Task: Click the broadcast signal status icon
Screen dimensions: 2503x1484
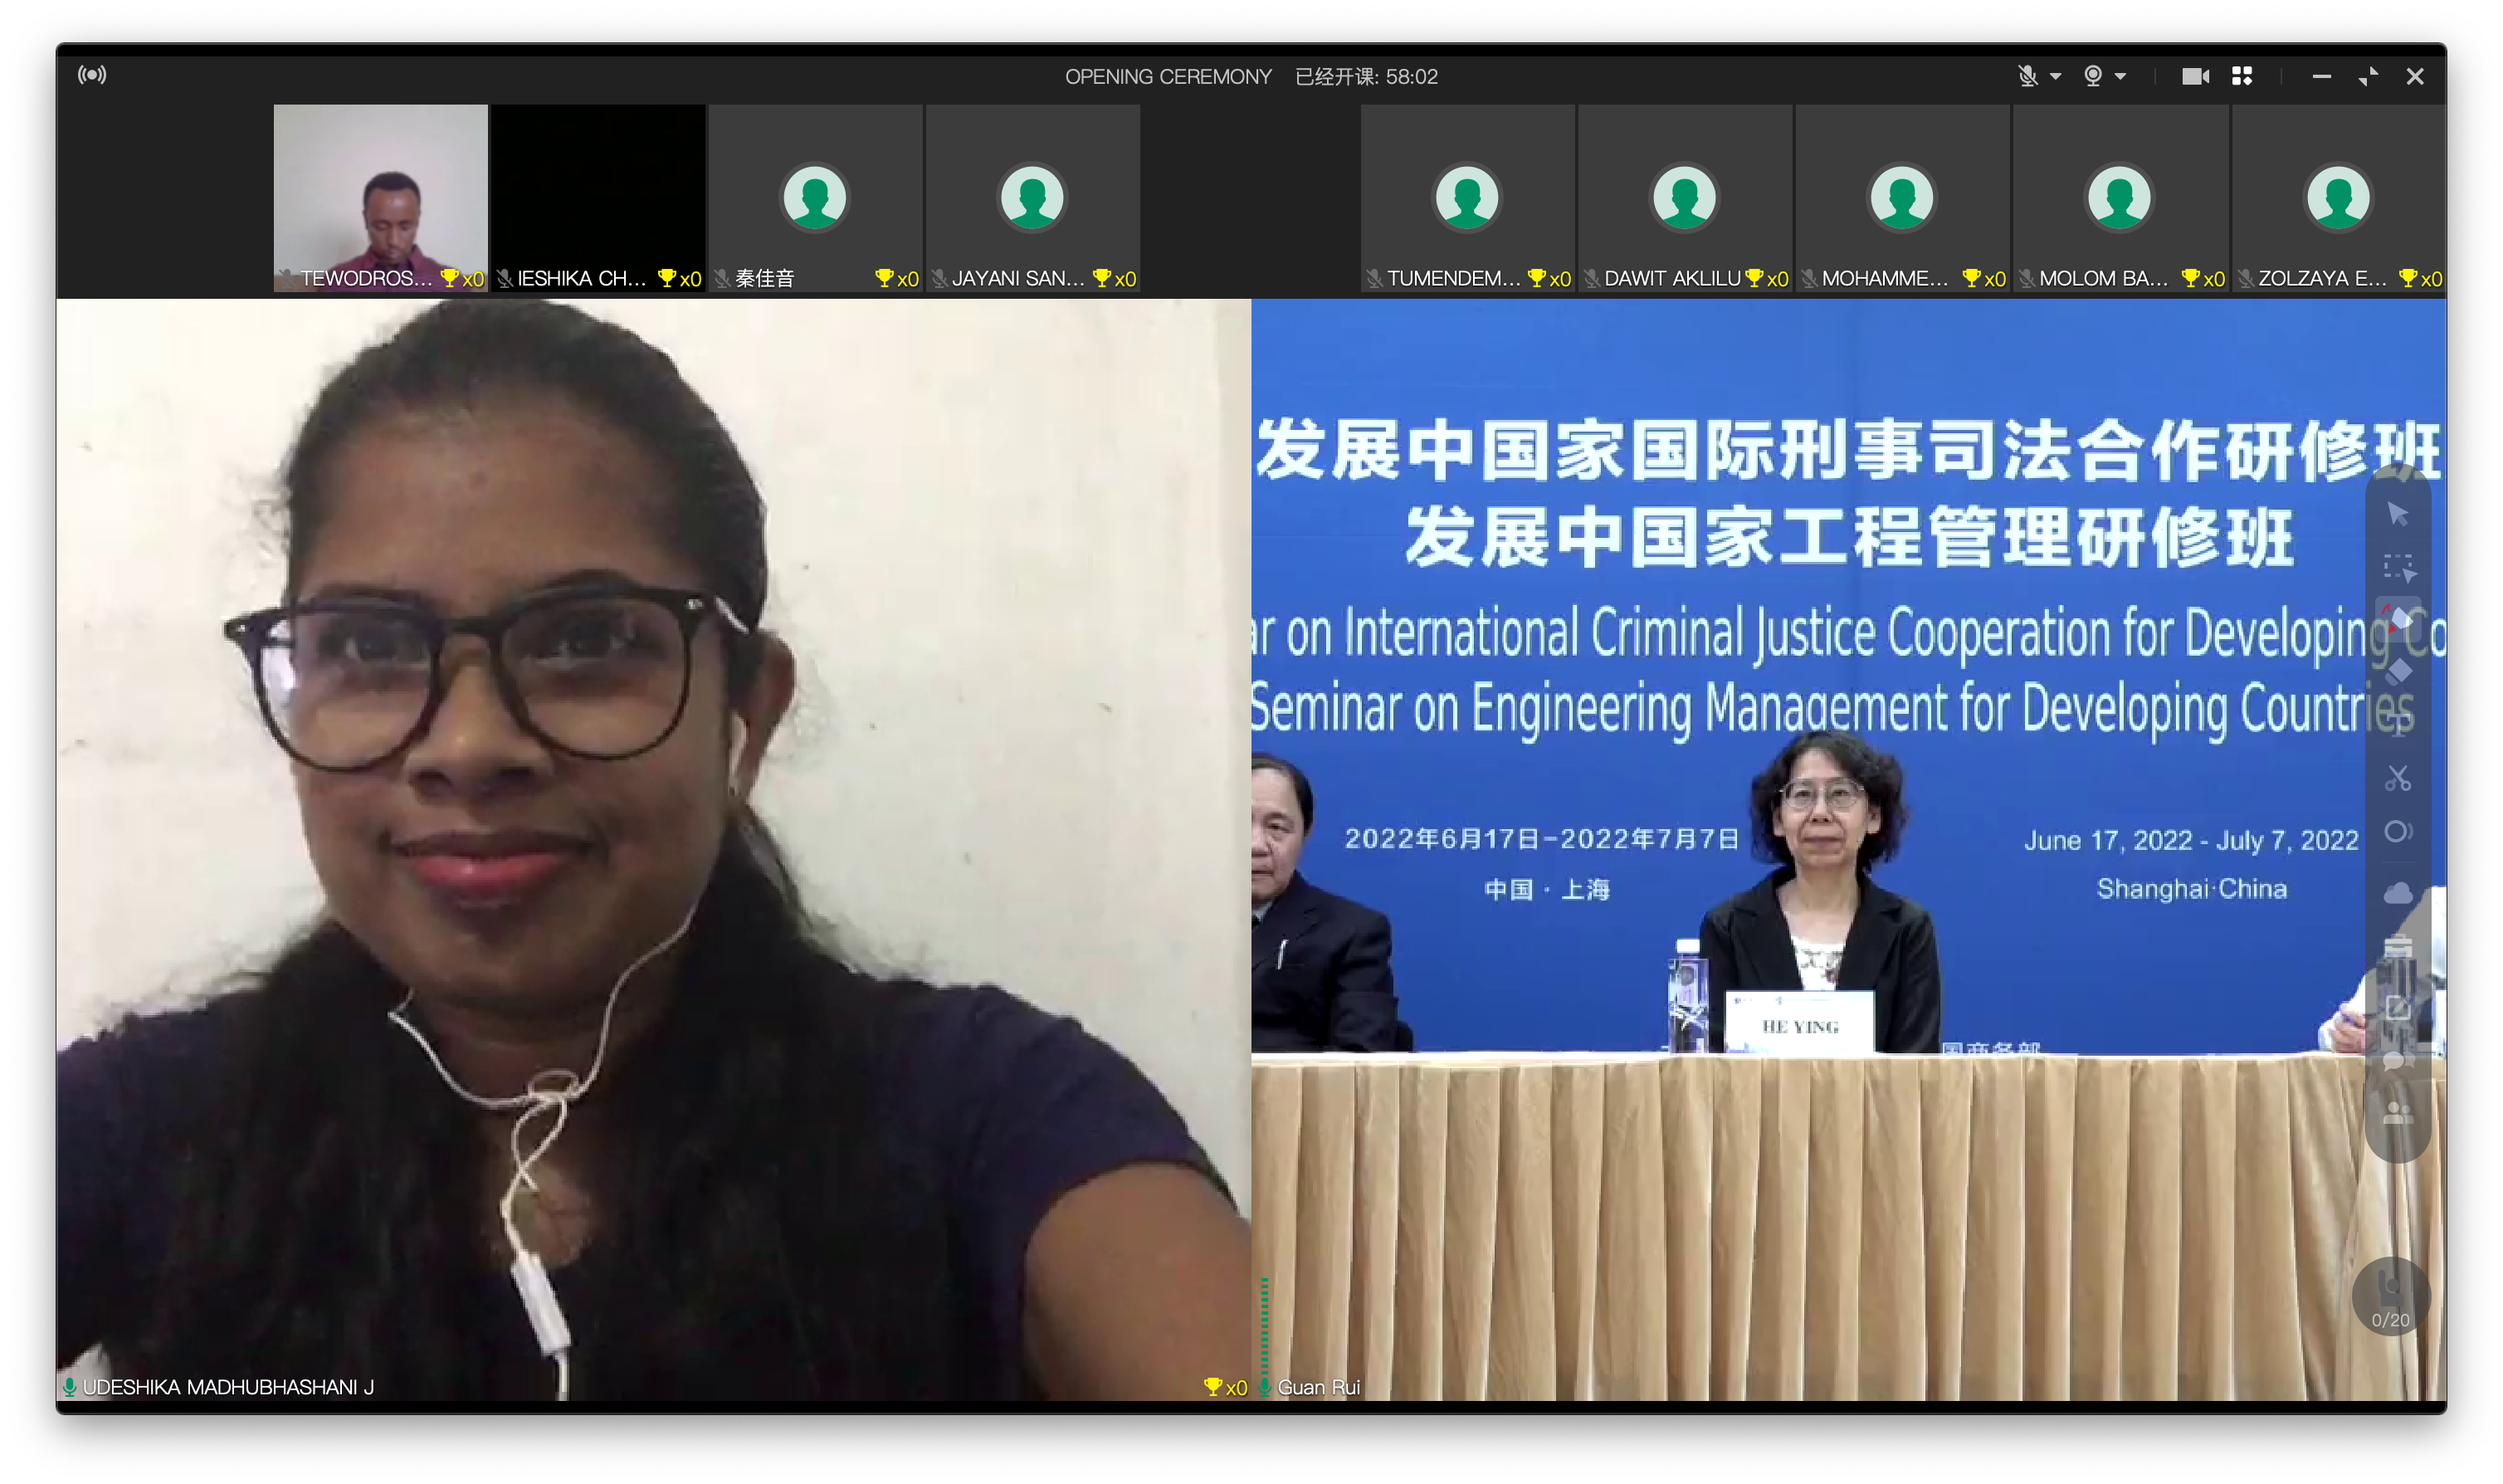Action: [x=92, y=75]
